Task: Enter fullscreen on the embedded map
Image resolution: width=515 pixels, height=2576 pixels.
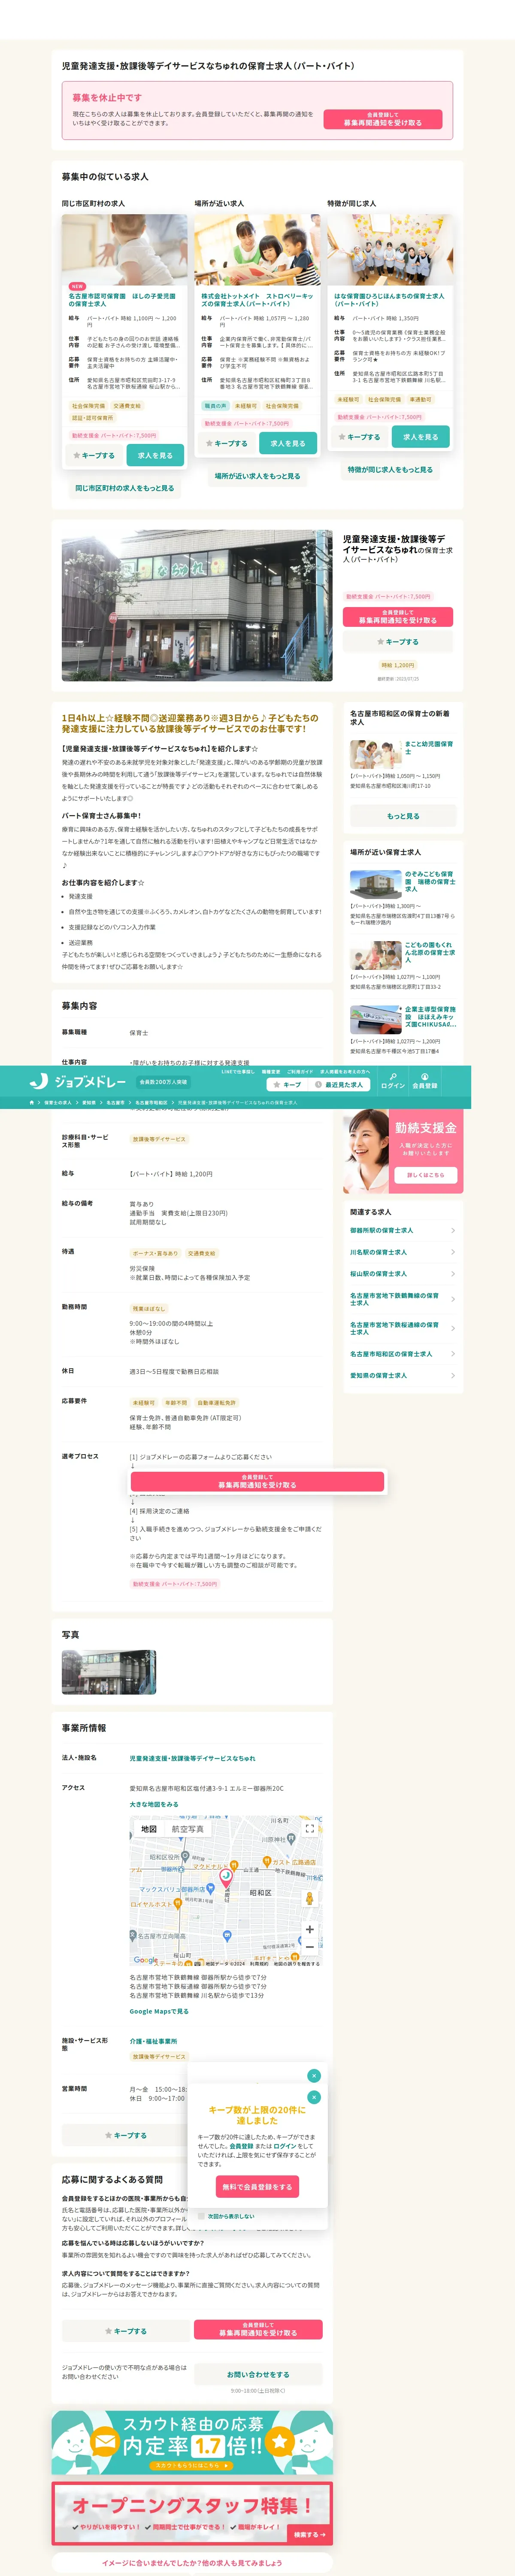Action: point(309,1828)
